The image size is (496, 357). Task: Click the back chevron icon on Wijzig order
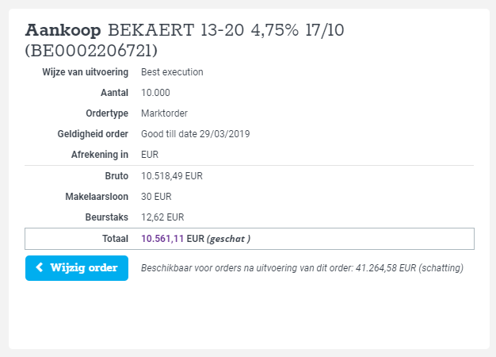point(40,267)
